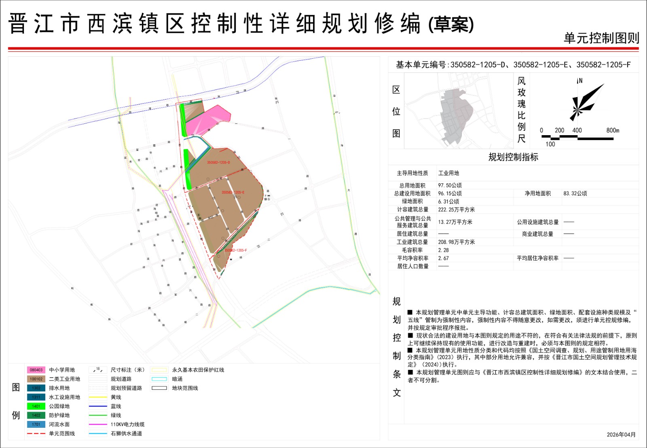Click the 0–800m scale bar

coord(577,138)
